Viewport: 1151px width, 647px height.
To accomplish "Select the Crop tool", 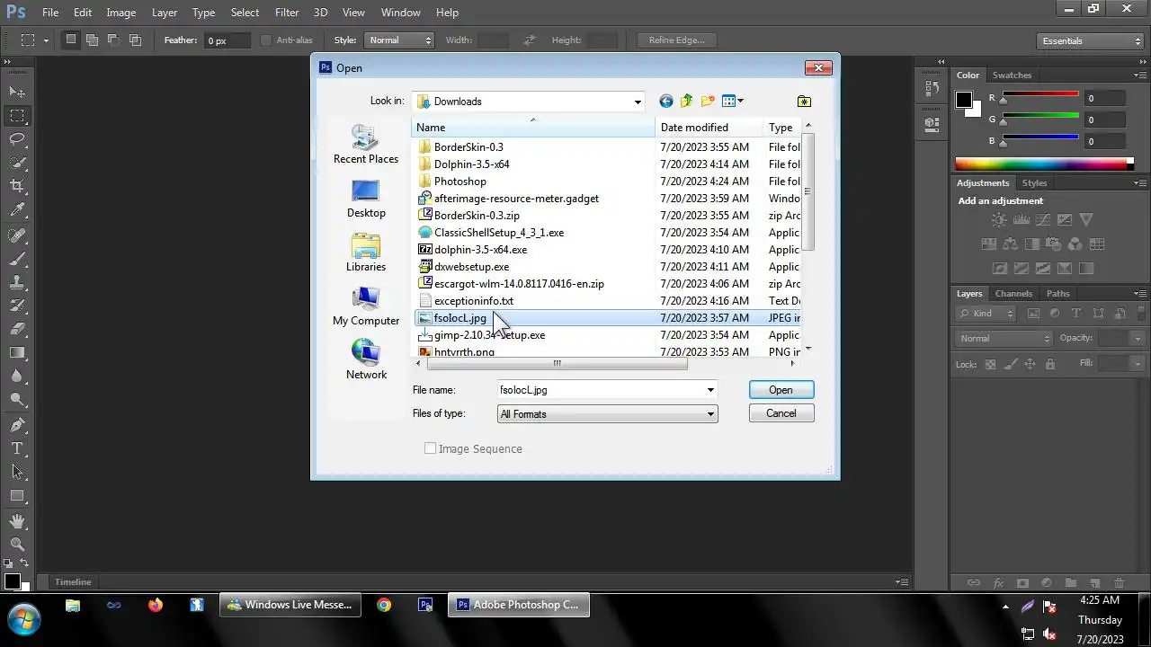I will click(x=17, y=186).
